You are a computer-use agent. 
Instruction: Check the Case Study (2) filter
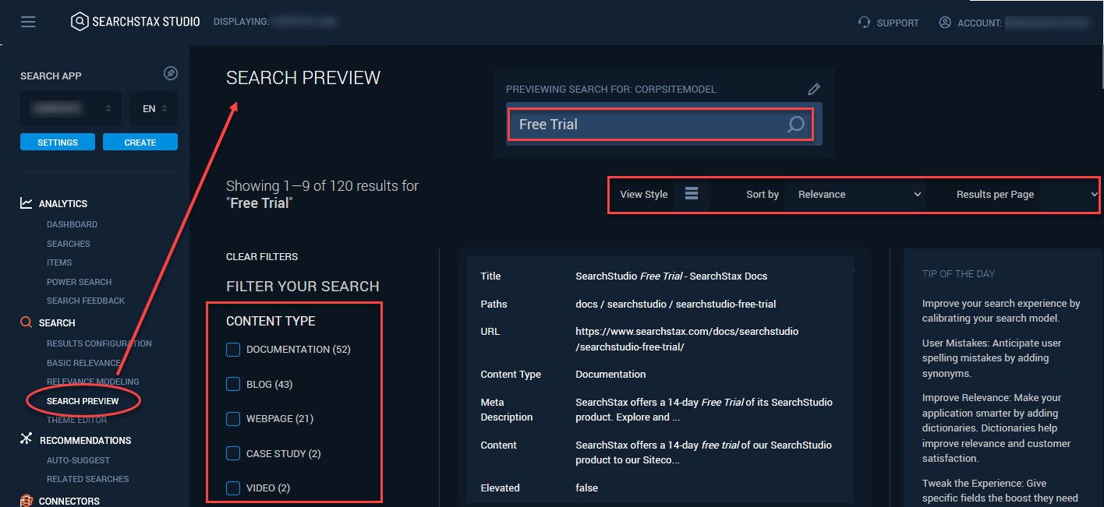point(232,453)
